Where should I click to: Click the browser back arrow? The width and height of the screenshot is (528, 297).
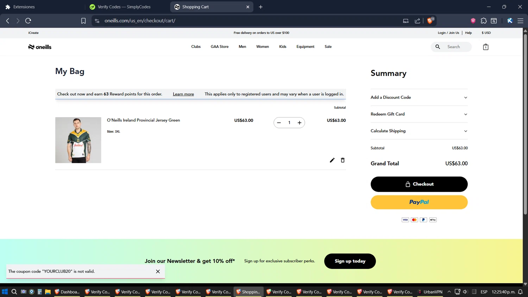[x=8, y=21]
